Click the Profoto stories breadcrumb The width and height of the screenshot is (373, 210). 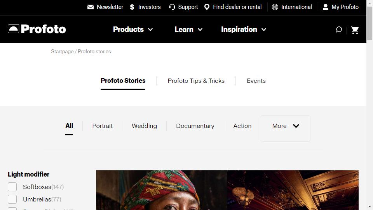[x=94, y=51]
